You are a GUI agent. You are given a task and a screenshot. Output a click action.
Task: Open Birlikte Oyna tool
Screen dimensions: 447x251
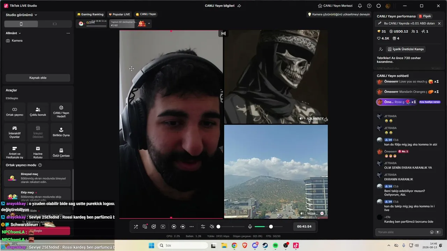(61, 132)
